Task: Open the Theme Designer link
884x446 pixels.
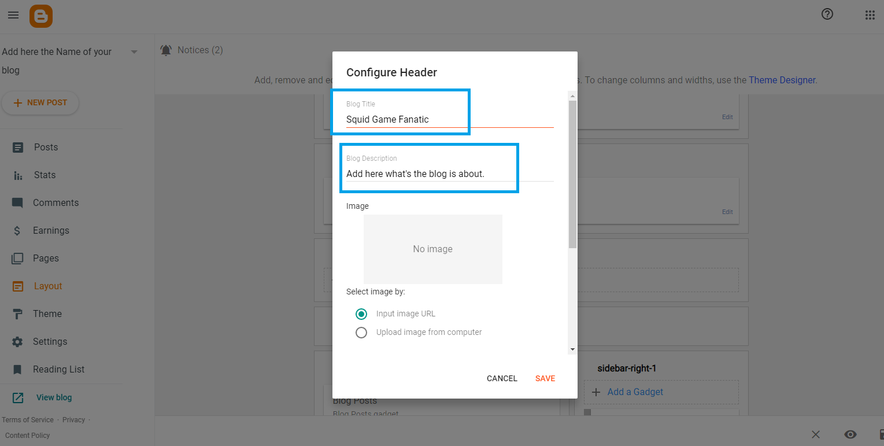Action: coord(782,80)
